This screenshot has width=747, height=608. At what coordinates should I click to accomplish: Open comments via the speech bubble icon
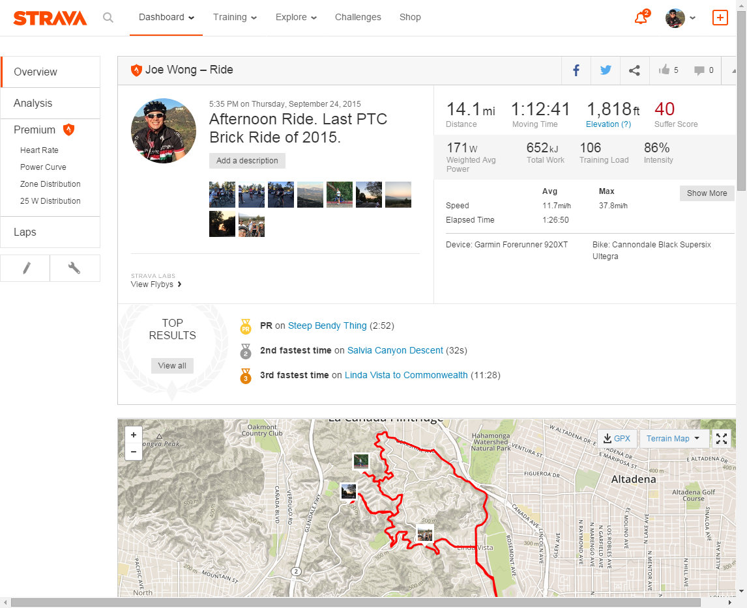[699, 70]
